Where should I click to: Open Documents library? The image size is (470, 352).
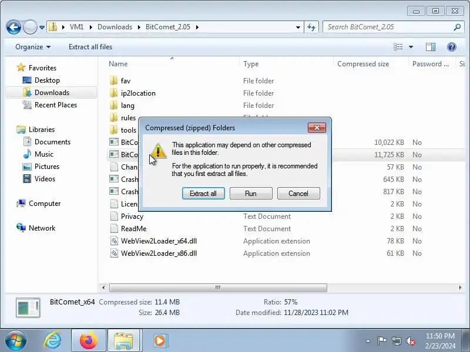tap(52, 141)
